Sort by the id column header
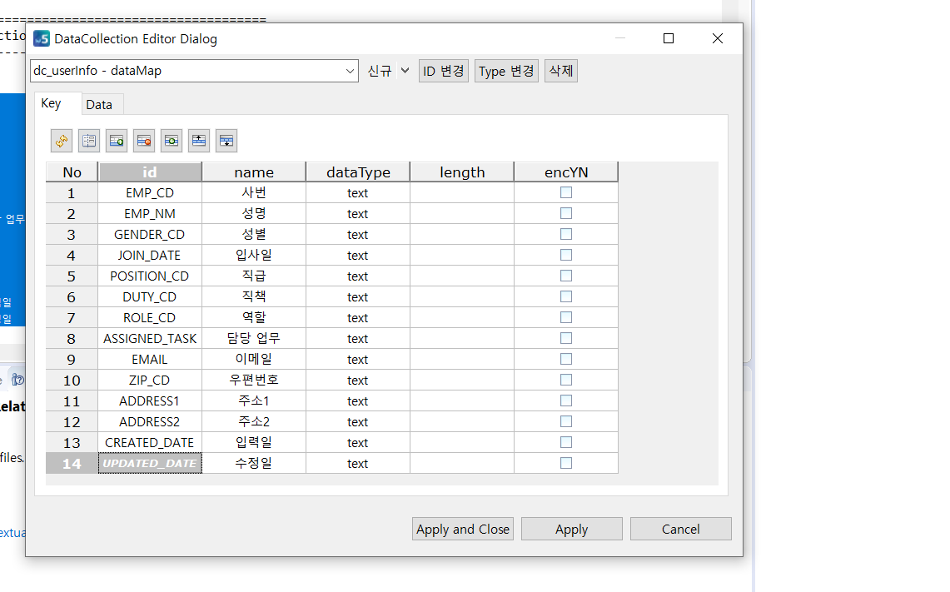The height and width of the screenshot is (592, 950). (150, 172)
